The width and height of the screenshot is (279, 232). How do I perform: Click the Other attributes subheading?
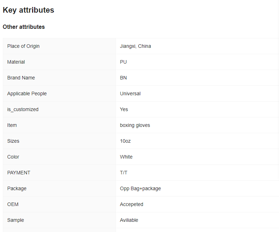tap(24, 27)
